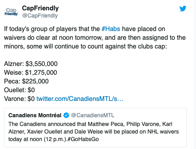
Task: Select "Matthew Peca, Philip Varone" in quote
Action: click(x=123, y=124)
